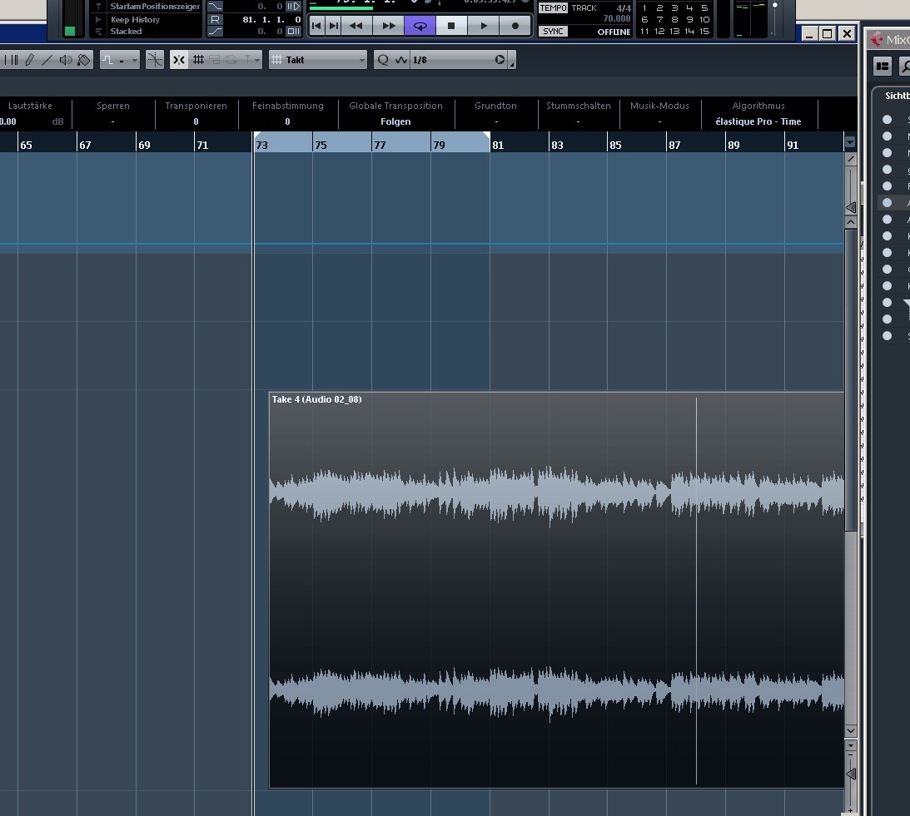Click bar 85 on the timeline ruler

pyautogui.click(x=615, y=145)
